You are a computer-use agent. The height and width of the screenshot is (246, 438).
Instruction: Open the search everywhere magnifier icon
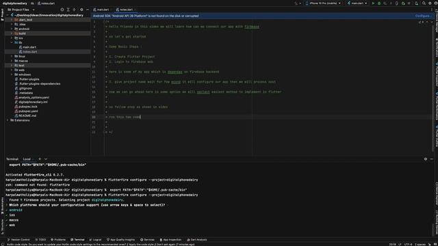coord(424,3)
